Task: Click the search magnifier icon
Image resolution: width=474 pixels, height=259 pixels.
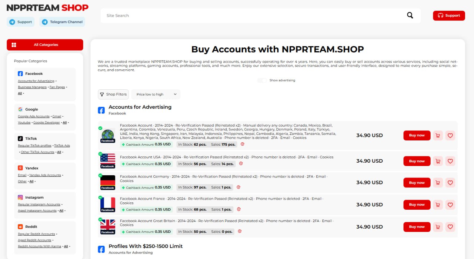Action: (410, 15)
